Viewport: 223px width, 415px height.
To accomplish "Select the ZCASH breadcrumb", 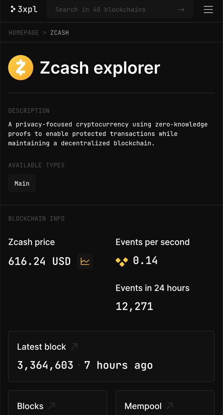I will pyautogui.click(x=60, y=33).
